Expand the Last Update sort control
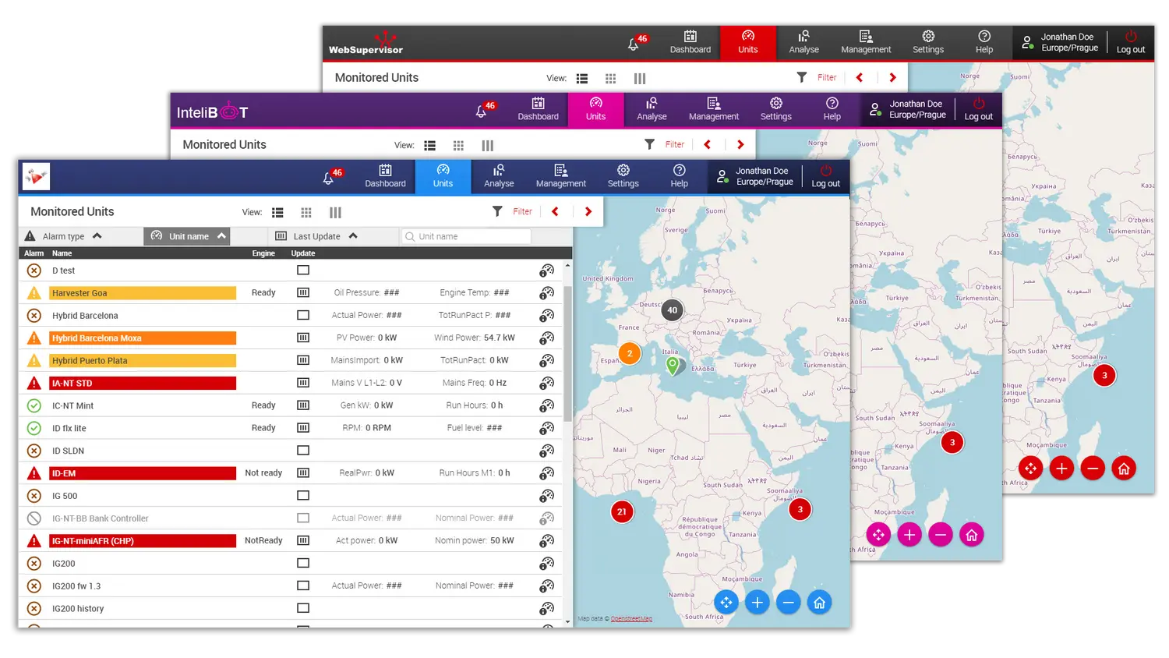Viewport: 1169px width, 658px height. pyautogui.click(x=353, y=236)
